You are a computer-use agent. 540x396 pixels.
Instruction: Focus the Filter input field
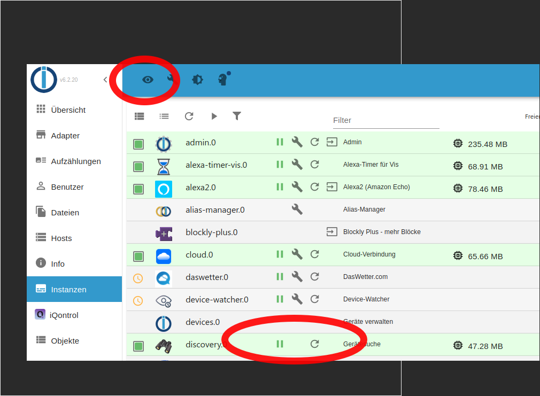(x=386, y=121)
